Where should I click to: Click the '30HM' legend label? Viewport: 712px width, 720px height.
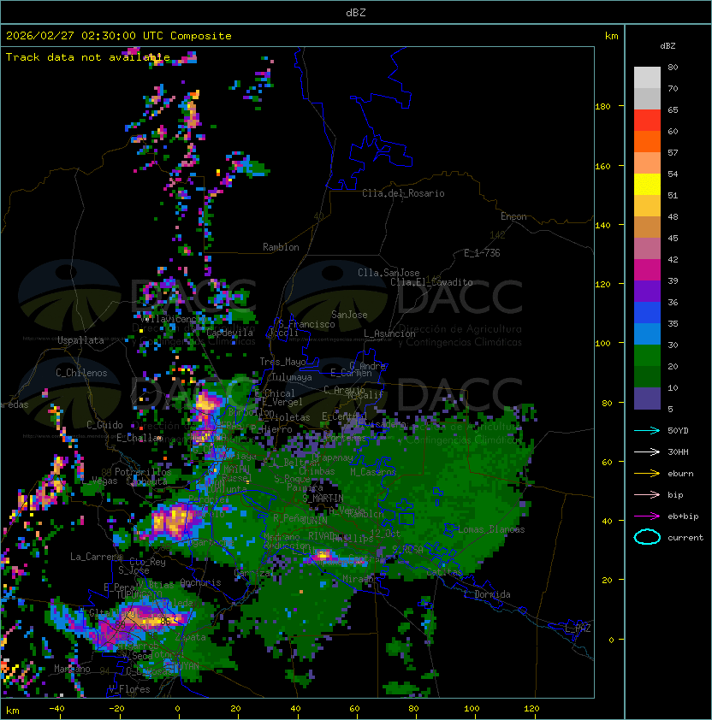678,451
